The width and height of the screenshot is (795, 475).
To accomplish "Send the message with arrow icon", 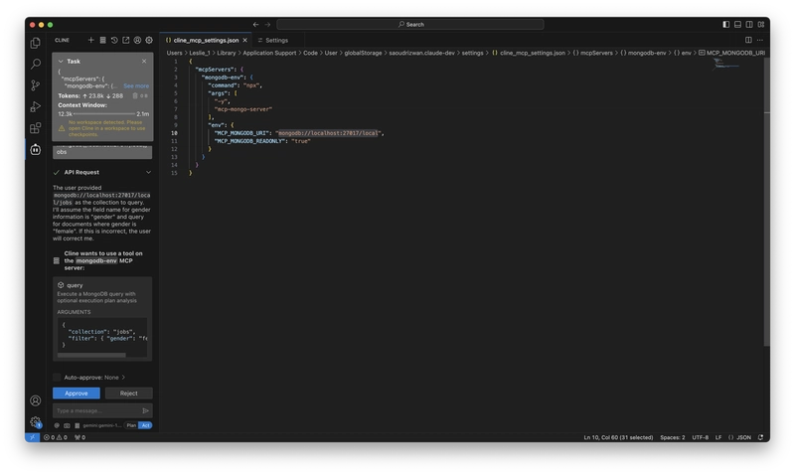I will (x=145, y=410).
